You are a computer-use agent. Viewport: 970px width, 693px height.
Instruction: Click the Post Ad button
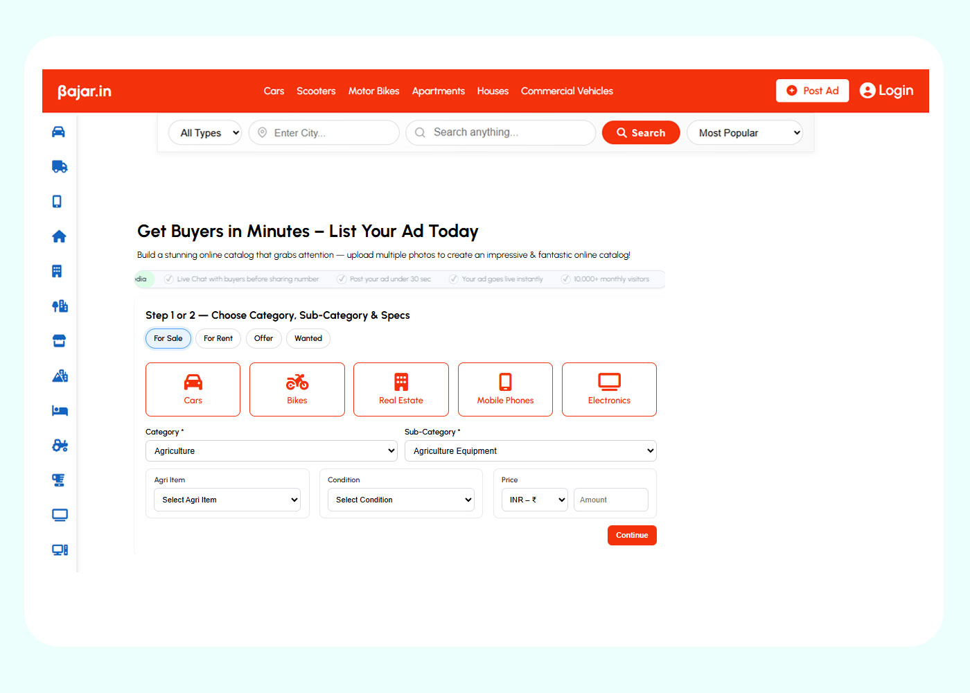(x=812, y=91)
